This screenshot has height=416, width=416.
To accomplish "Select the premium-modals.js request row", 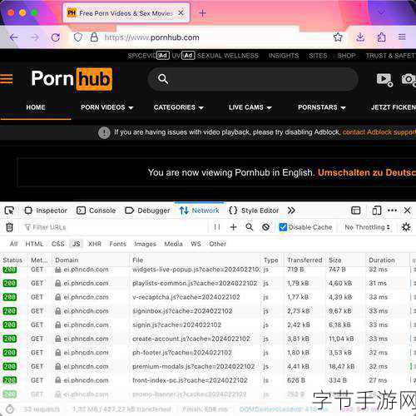I will [208, 366].
